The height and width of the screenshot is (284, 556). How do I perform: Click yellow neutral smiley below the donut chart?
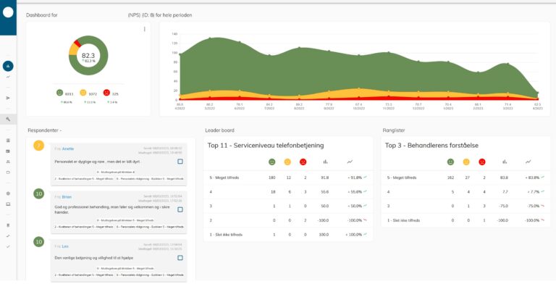(x=83, y=93)
